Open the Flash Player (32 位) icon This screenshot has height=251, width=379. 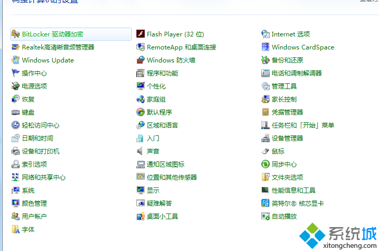141,34
